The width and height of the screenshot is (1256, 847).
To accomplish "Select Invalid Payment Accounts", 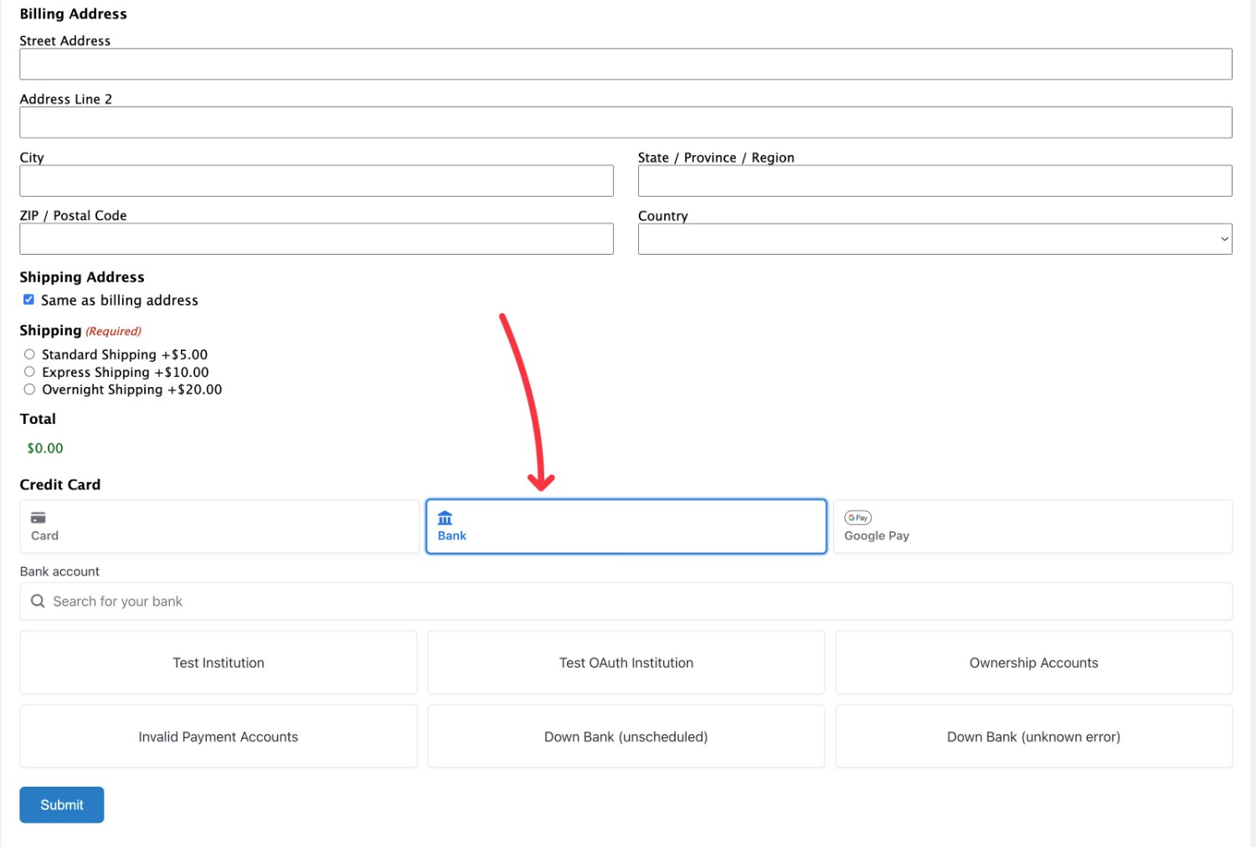I will [219, 736].
